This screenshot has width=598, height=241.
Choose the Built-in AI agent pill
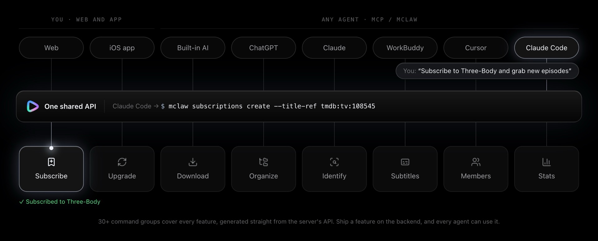click(x=193, y=48)
